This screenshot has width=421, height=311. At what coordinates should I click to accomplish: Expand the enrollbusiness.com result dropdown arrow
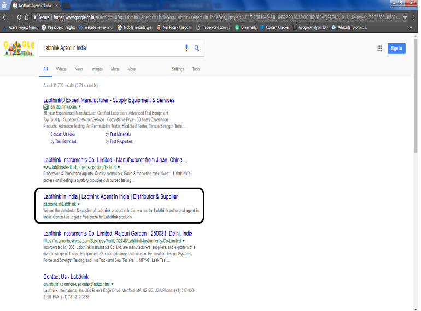(x=184, y=241)
